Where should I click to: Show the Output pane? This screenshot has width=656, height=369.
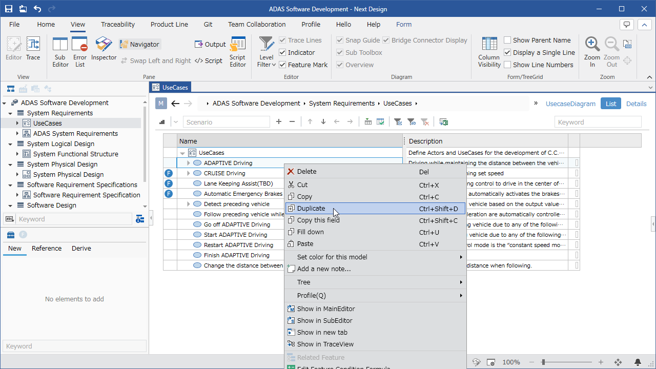pos(210,45)
